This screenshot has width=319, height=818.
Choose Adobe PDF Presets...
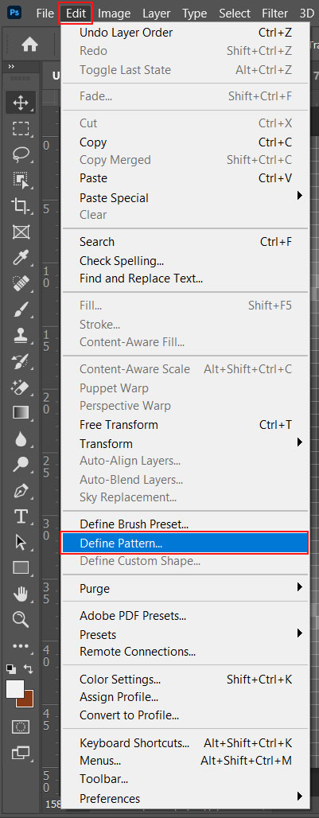185,616
